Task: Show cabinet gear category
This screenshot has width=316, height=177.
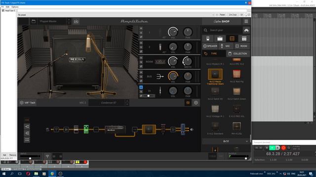Action: coord(232,38)
